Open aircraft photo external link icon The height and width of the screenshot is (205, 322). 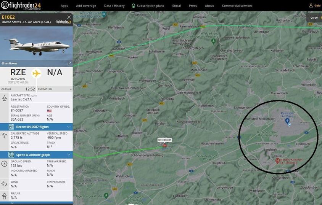[69, 64]
